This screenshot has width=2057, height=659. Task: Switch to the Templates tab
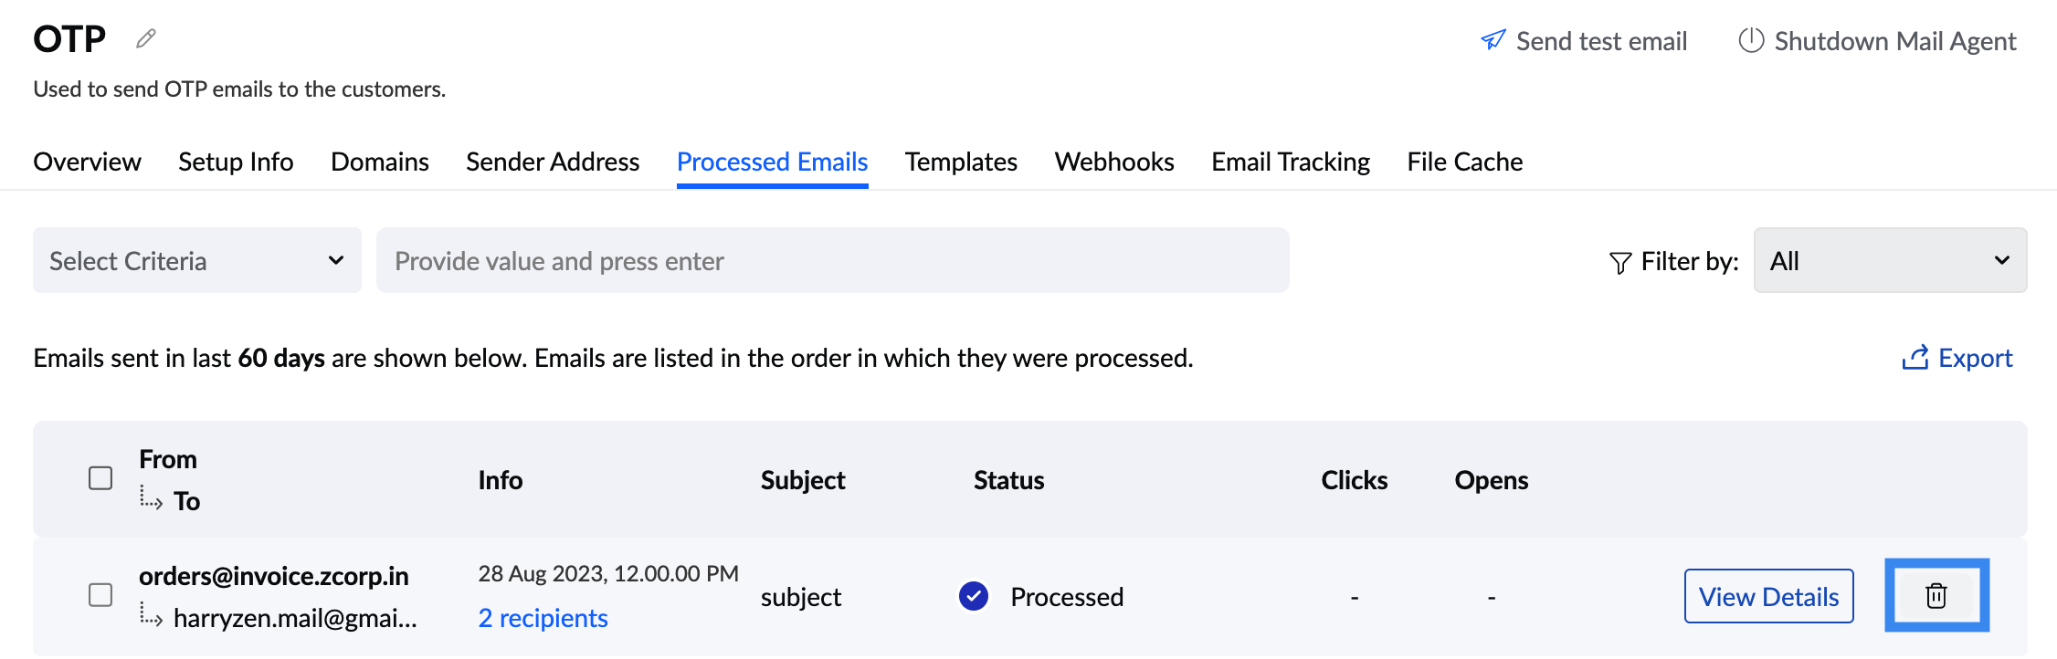[x=961, y=162]
